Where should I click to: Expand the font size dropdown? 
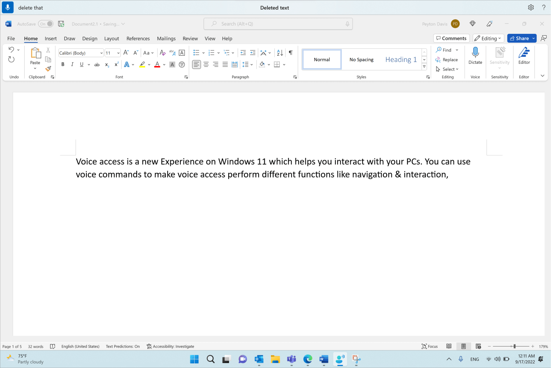[x=118, y=53]
